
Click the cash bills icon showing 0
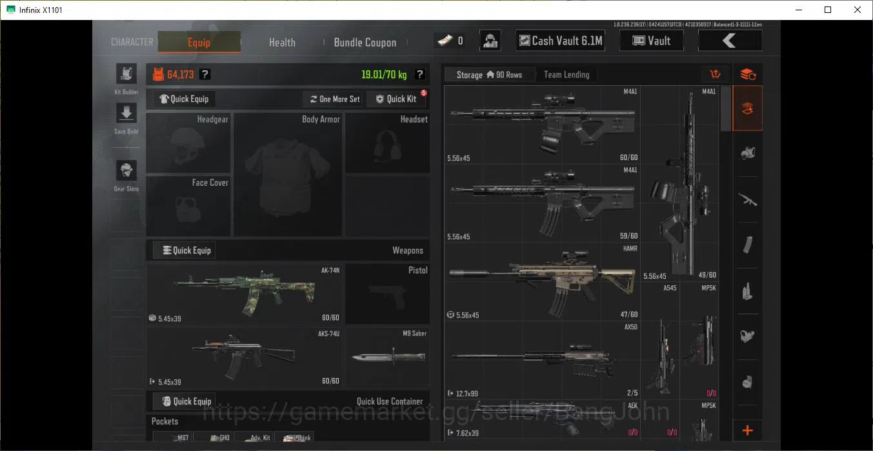[x=447, y=41]
